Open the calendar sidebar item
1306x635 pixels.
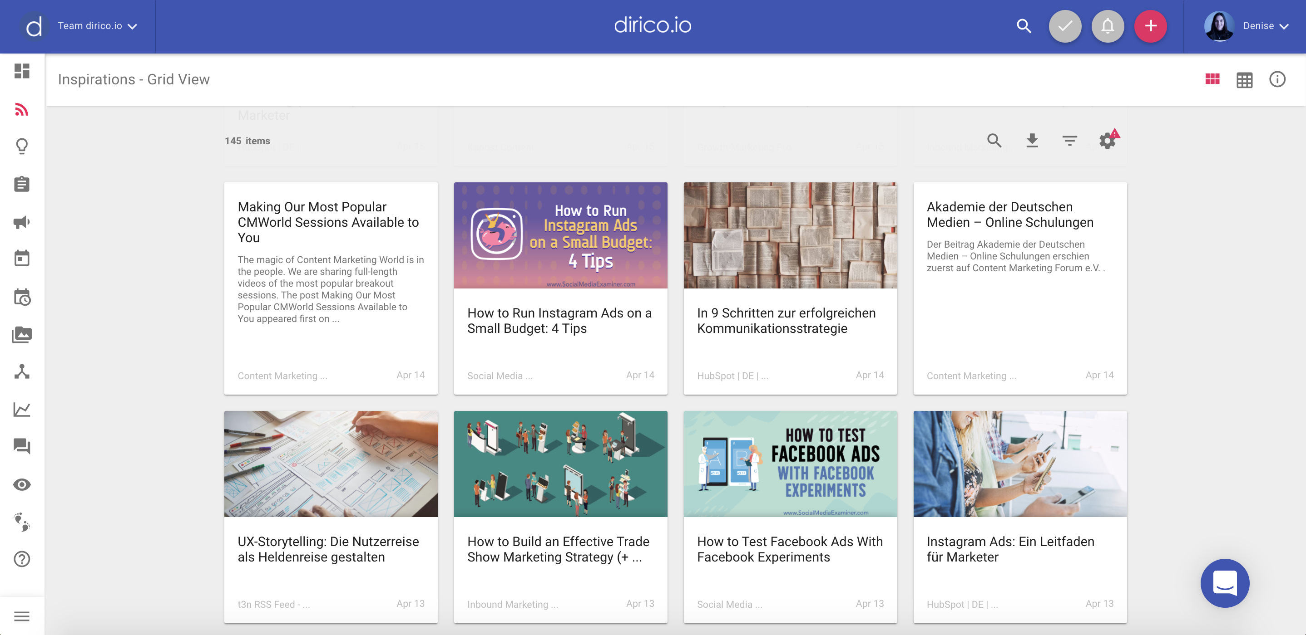coord(21,258)
